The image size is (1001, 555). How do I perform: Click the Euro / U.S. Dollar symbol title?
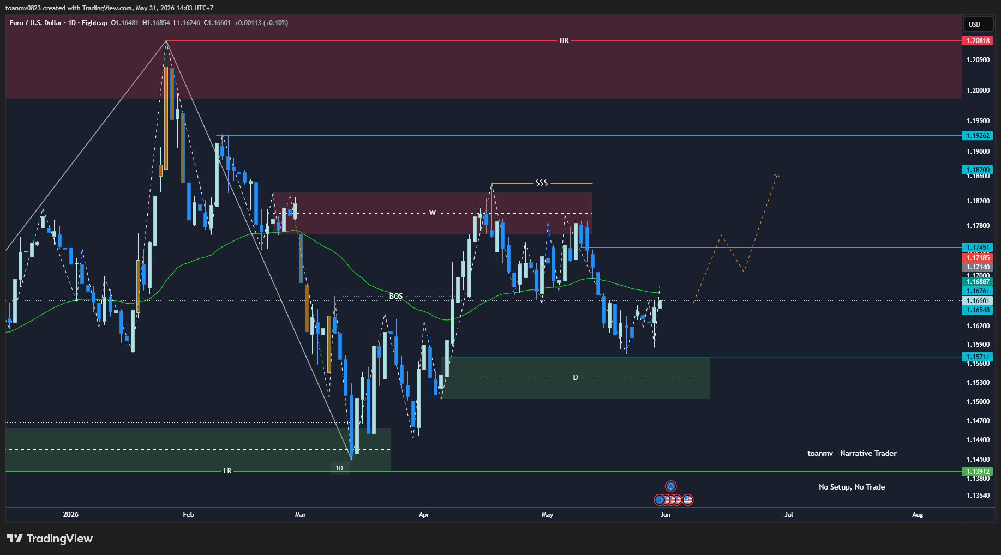click(x=35, y=23)
